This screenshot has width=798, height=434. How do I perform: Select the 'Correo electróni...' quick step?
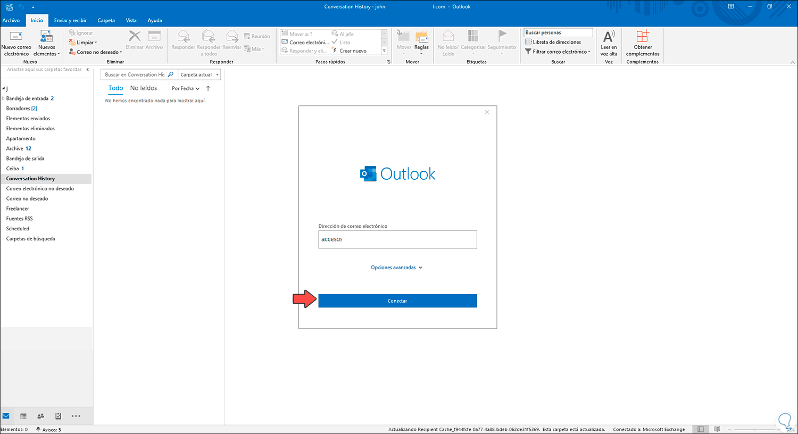[305, 43]
